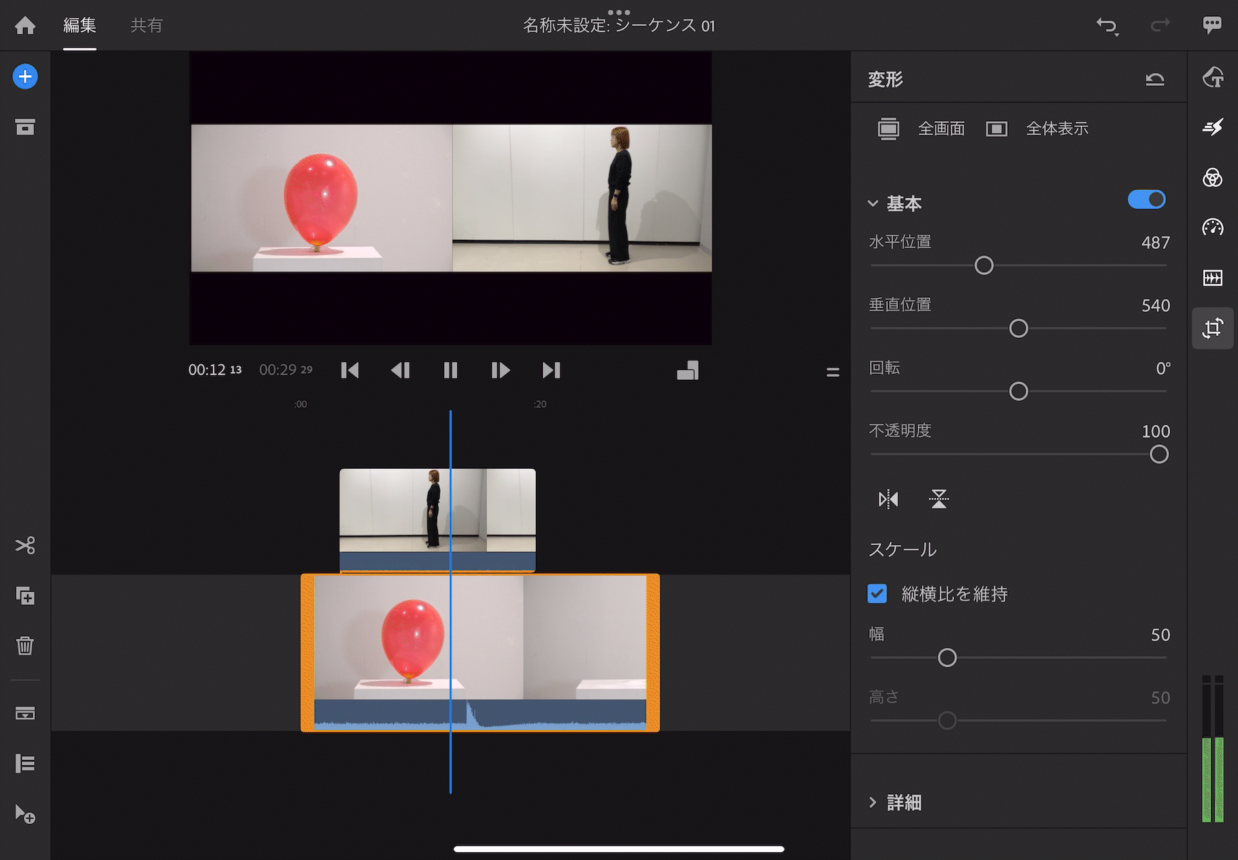Open the speed gauge panel

point(1212,228)
